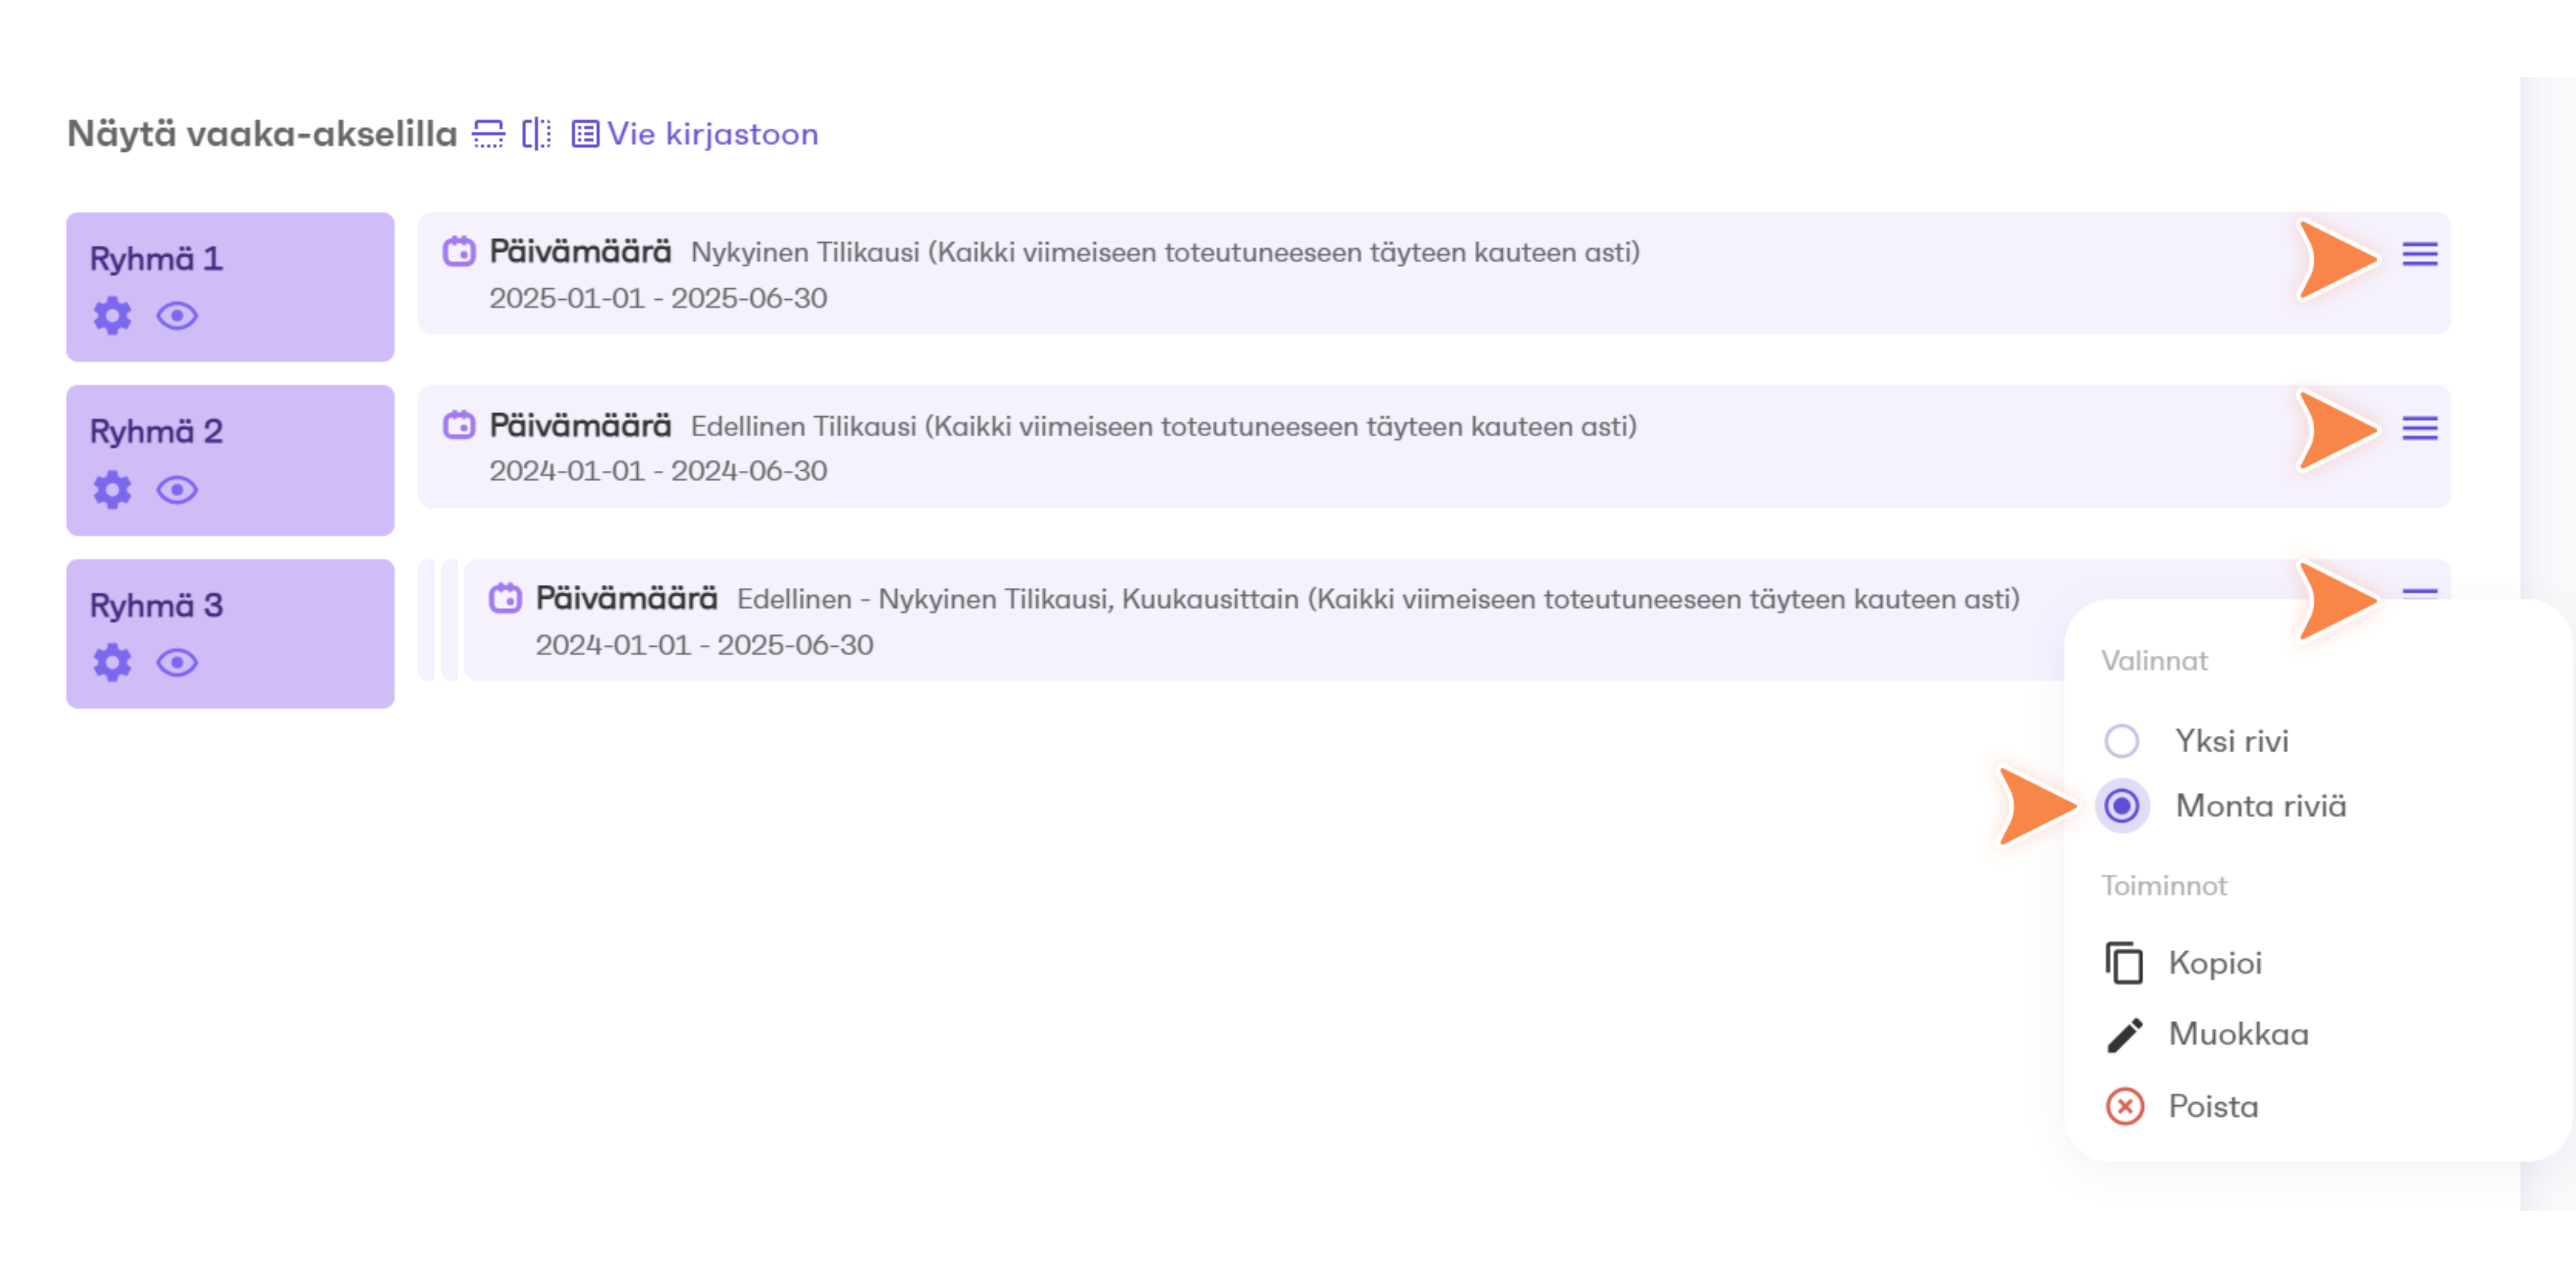Click the Ryhmä 3 label
Image resolution: width=2576 pixels, height=1288 pixels.
[x=156, y=606]
